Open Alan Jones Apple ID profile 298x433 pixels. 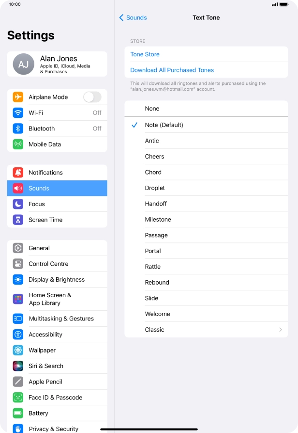click(57, 64)
